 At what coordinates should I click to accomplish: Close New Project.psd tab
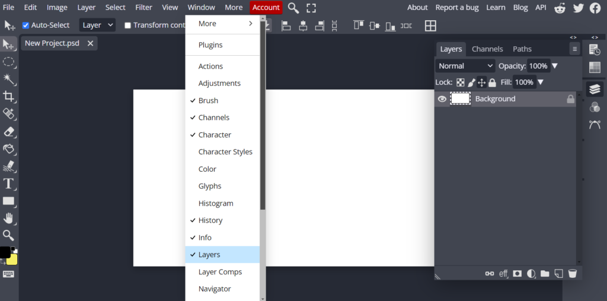click(x=90, y=43)
